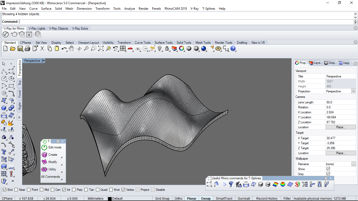Click the Open file folder icon
The image size is (358, 201).
click(x=13, y=48)
